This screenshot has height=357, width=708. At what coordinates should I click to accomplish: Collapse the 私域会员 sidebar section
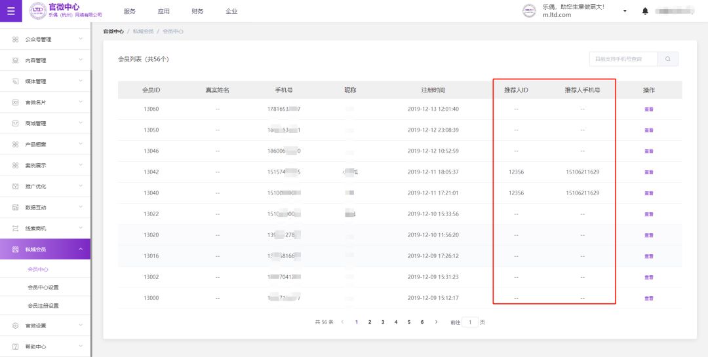point(81,249)
